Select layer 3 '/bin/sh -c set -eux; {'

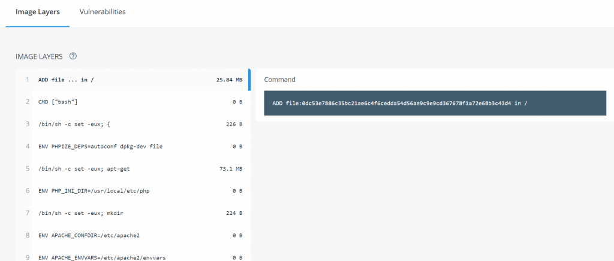tap(133, 125)
